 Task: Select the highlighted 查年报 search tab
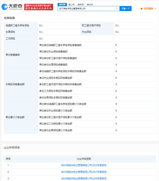point(62,4)
